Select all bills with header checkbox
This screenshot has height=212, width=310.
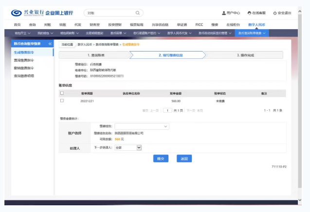coord(61,93)
